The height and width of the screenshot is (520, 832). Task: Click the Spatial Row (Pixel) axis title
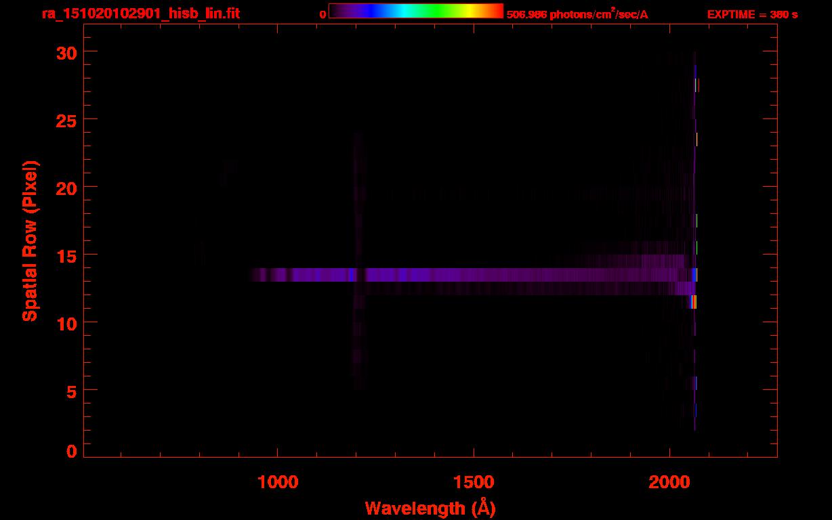coord(30,240)
